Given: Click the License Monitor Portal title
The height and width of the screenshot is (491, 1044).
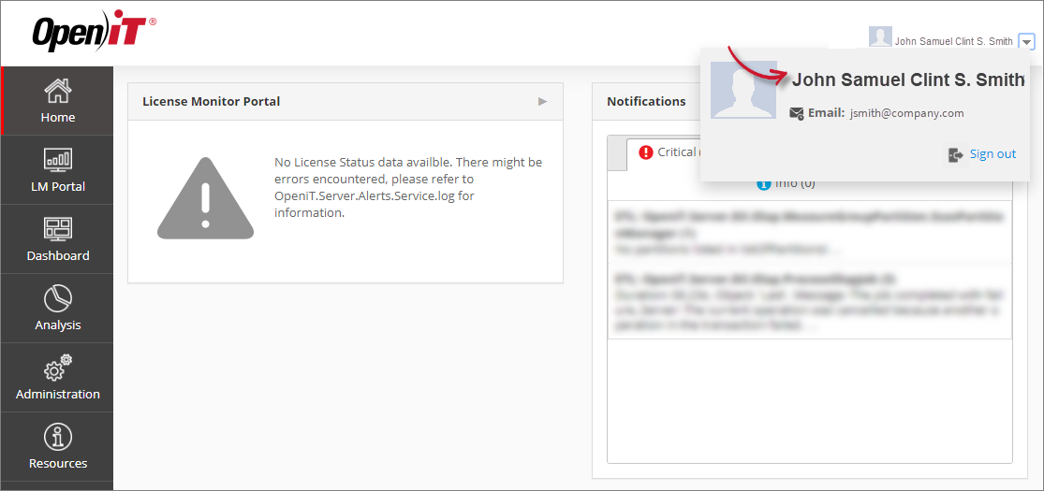Looking at the screenshot, I should click(x=211, y=101).
